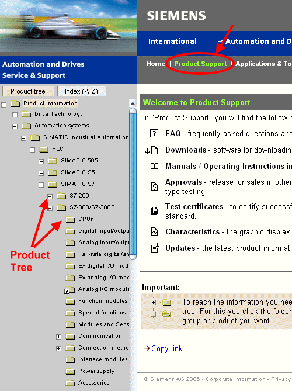Image resolution: width=292 pixels, height=391 pixels.
Task: Expand the SIMATIC S5 node
Action: [41, 173]
